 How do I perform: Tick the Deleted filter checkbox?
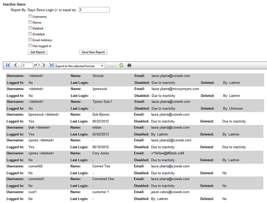[30, 28]
